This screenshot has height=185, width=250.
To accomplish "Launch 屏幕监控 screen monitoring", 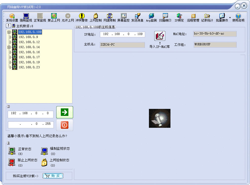I will coord(123,17).
